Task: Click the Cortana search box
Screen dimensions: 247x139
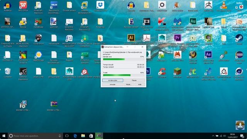Action: click(35, 136)
